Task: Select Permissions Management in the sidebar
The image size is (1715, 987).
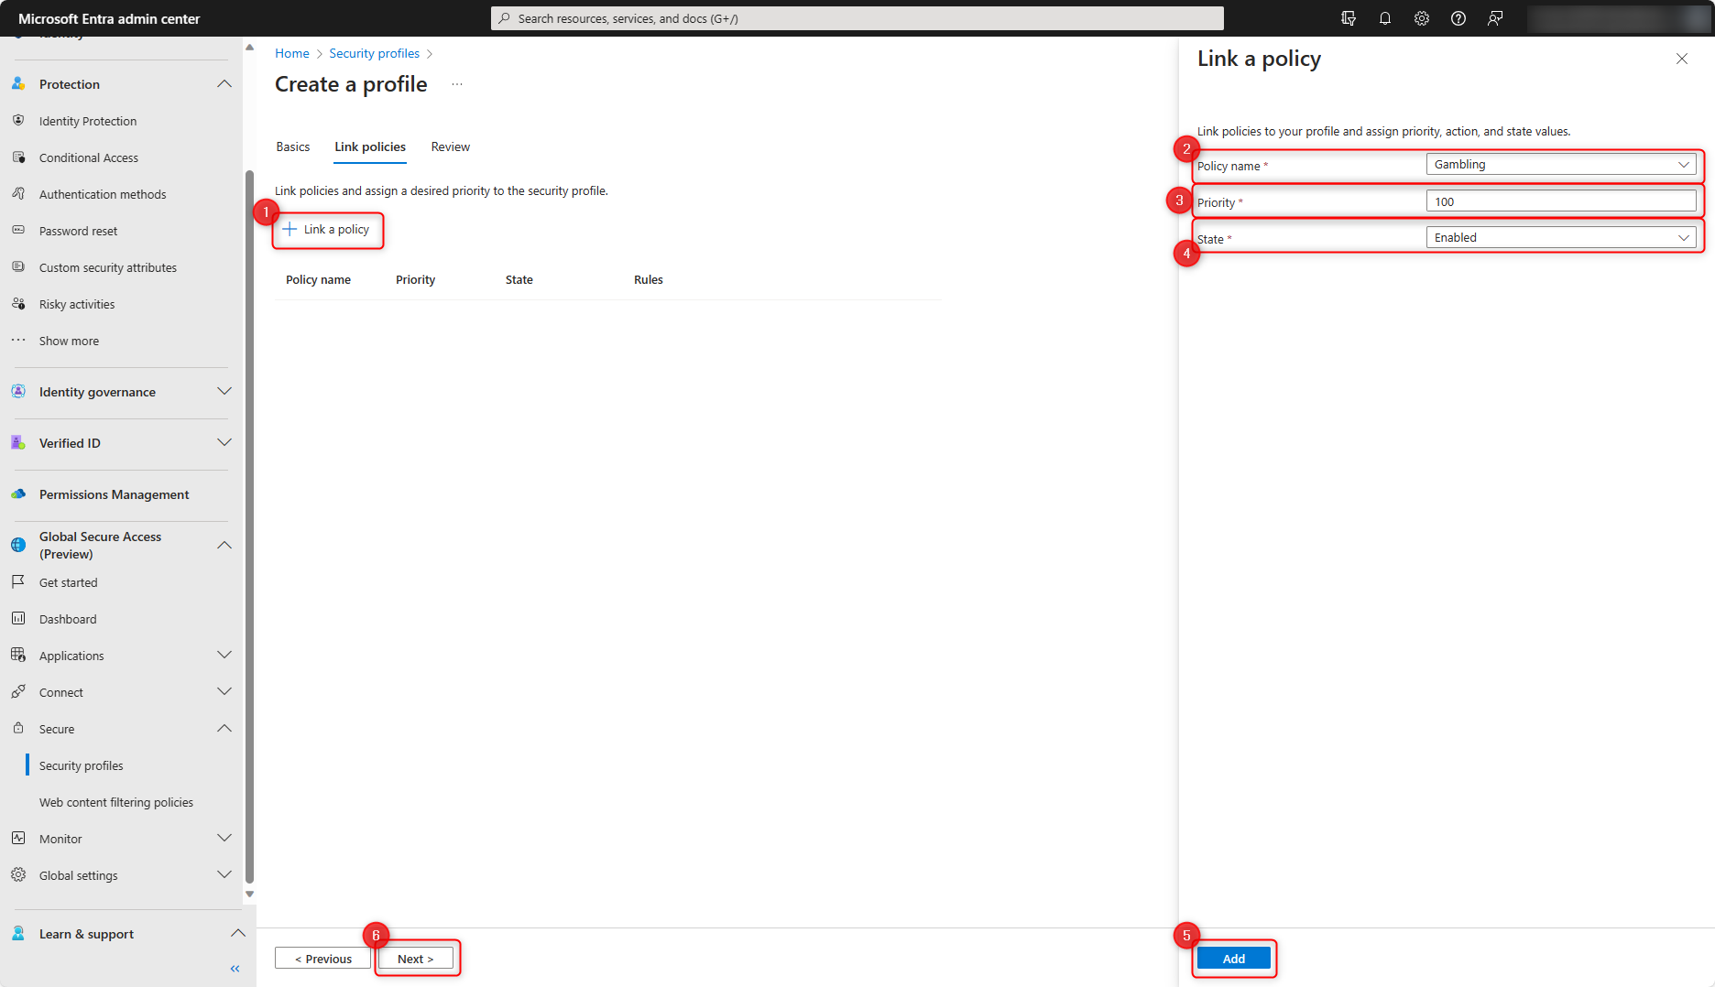Action: point(114,493)
